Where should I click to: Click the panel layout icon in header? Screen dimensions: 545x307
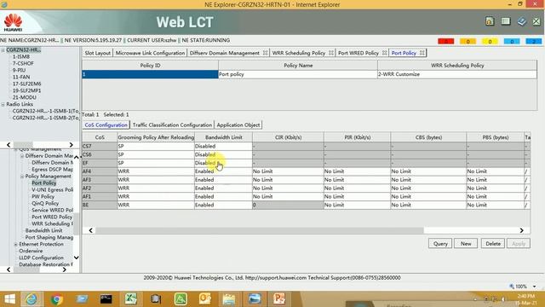point(505,21)
